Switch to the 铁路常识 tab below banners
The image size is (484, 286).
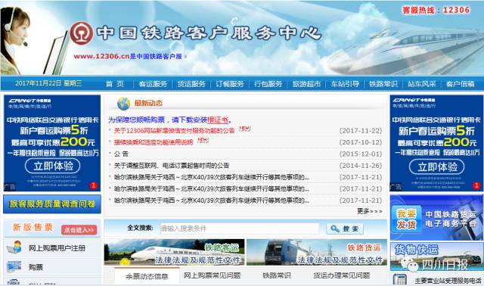277,275
